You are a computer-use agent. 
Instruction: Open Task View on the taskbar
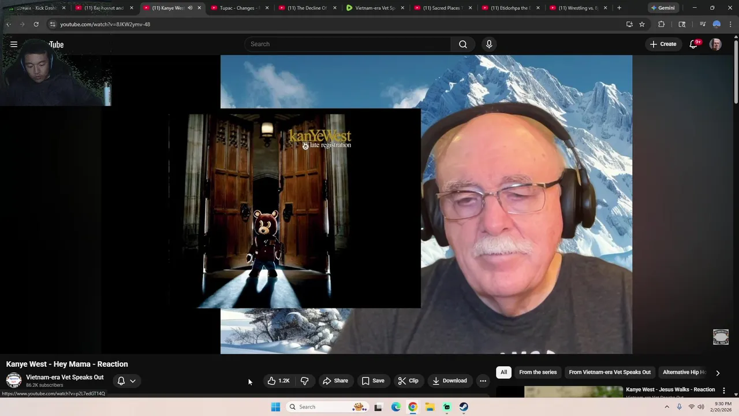[x=378, y=407]
